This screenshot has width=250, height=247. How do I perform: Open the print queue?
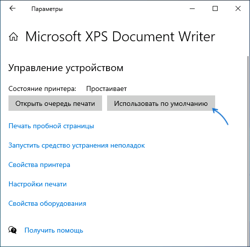coord(55,103)
